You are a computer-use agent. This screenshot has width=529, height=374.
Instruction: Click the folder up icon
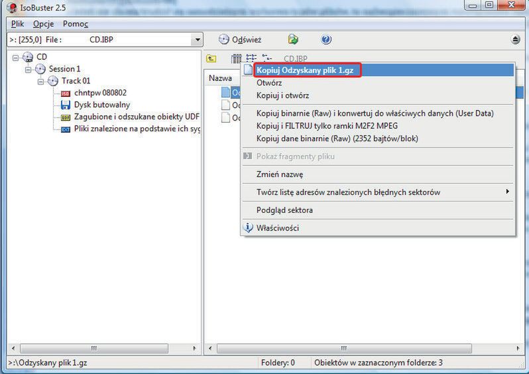[211, 58]
